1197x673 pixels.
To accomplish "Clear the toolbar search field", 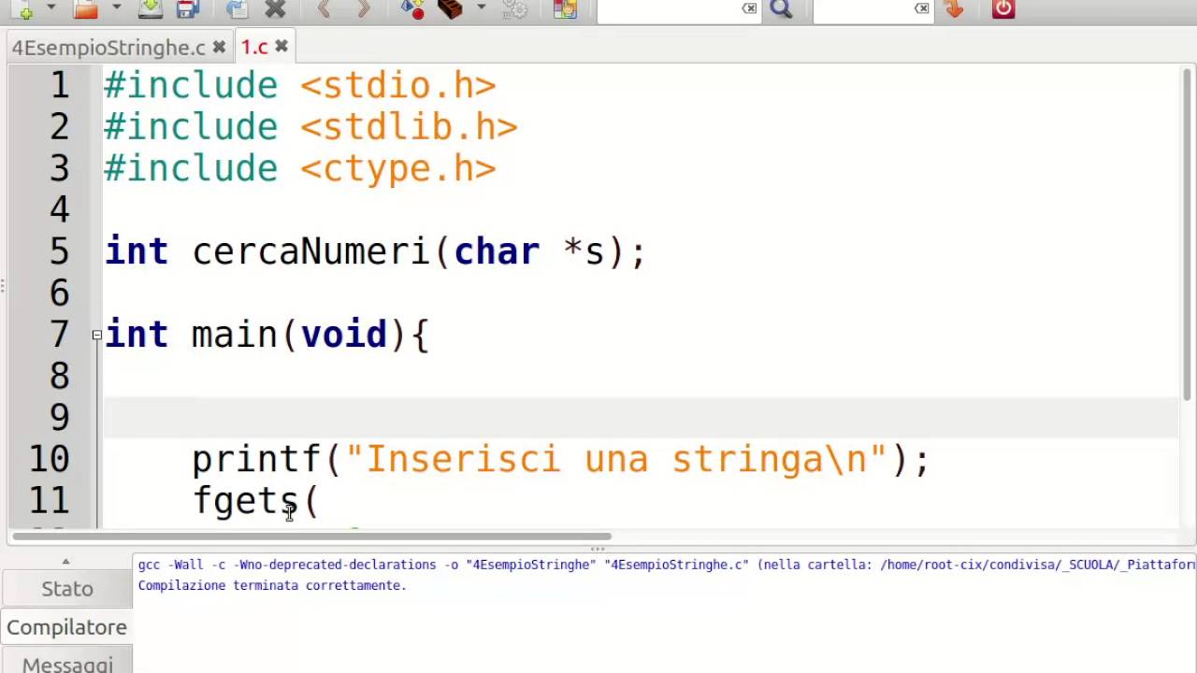I will pyautogui.click(x=750, y=8).
